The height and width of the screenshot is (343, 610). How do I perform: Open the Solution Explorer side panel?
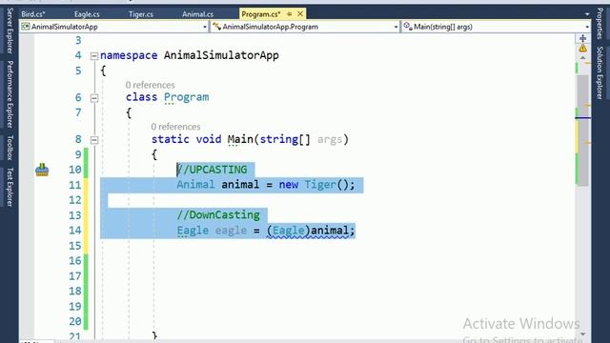tap(600, 72)
